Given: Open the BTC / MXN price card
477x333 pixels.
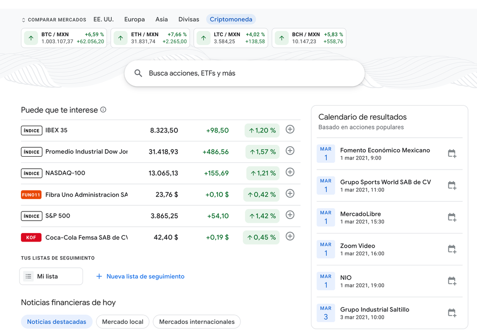Looking at the screenshot, I should coord(64,38).
